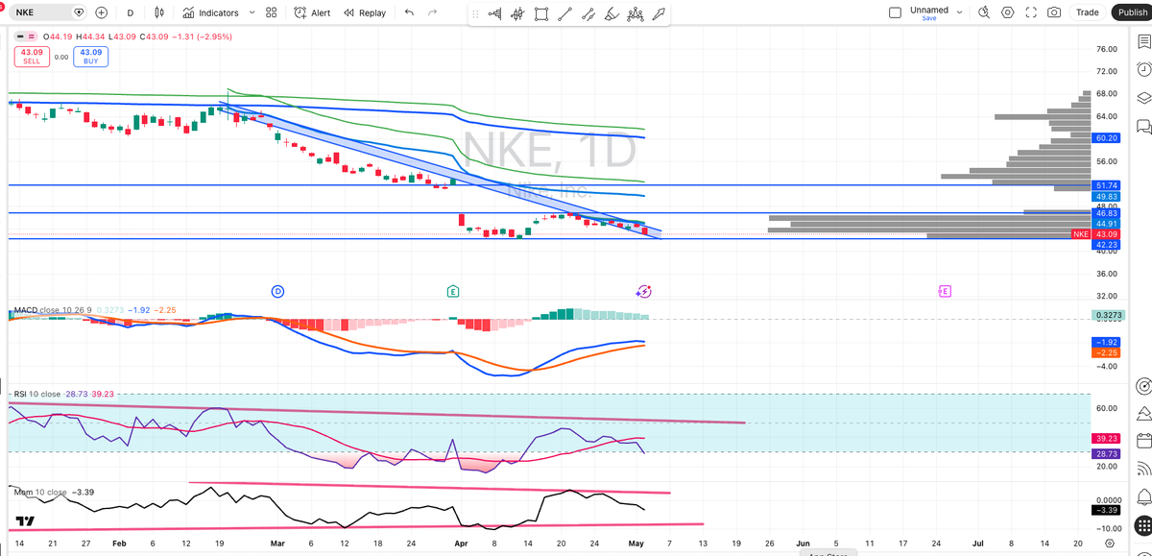Click the -3.39 momentum value label
The image size is (1152, 556).
pyautogui.click(x=1107, y=510)
